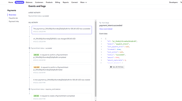This screenshot has width=182, height=101.
Task: Open the Balances tab
Action: [x=29, y=2]
